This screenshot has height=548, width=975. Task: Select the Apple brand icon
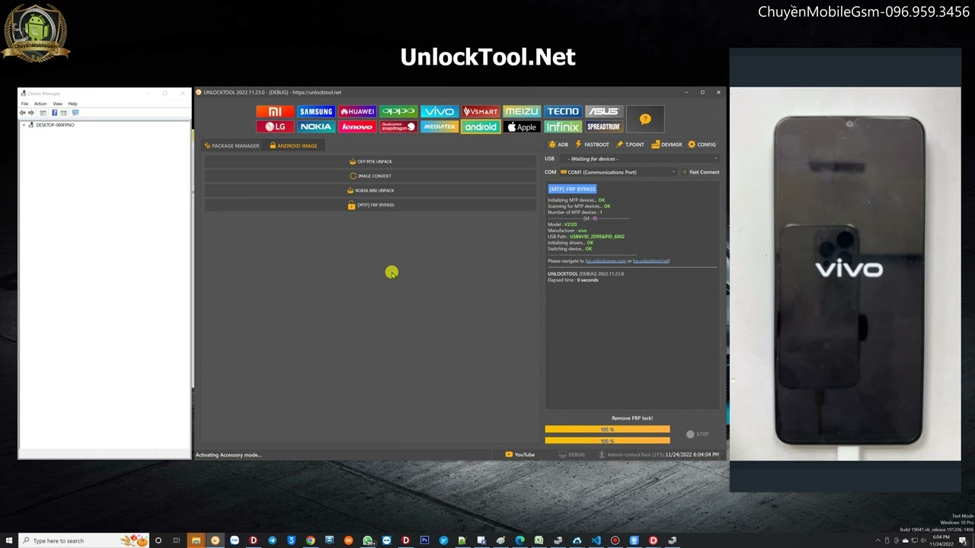pyautogui.click(x=522, y=126)
